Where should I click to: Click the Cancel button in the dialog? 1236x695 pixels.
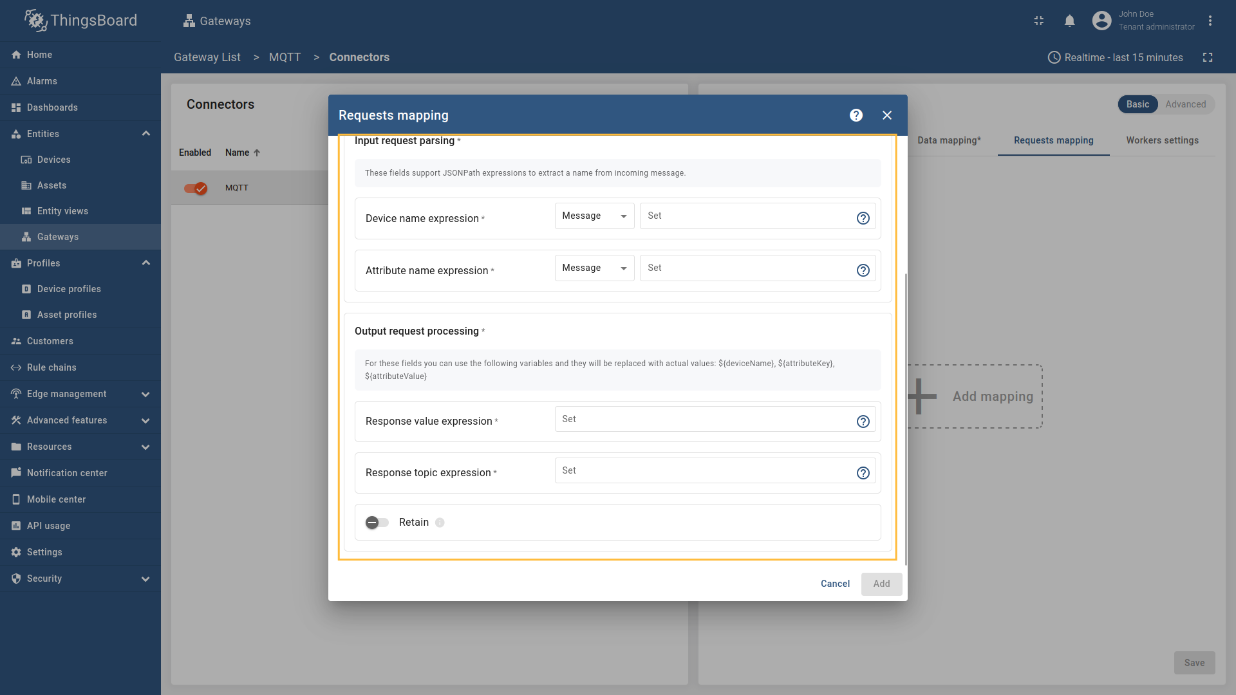tap(834, 584)
